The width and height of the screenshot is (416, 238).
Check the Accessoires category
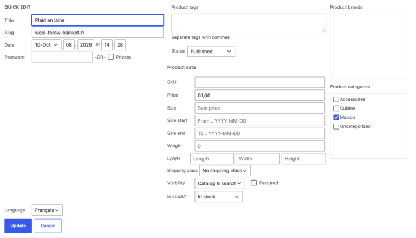click(336, 99)
